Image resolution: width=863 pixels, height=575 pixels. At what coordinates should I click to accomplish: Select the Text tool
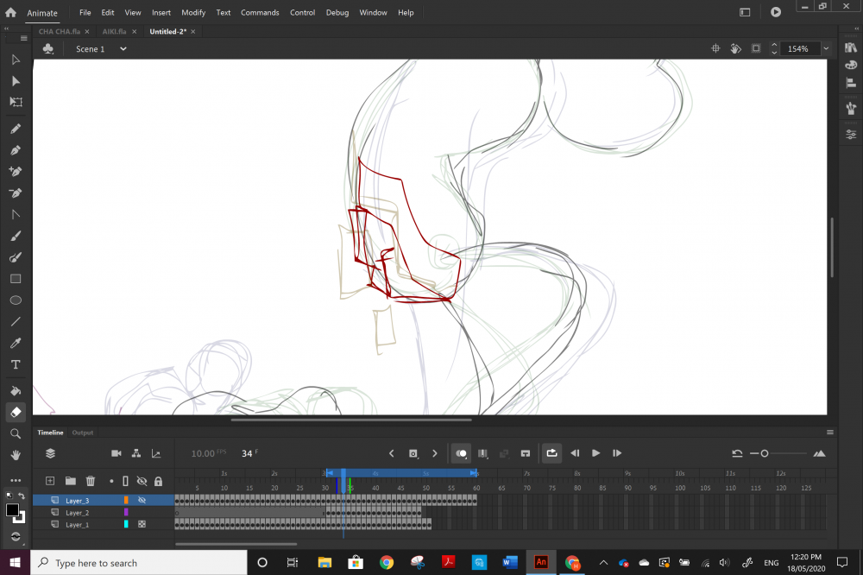[x=16, y=365]
